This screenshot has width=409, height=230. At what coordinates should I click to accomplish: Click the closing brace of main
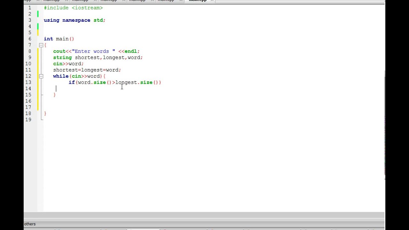point(45,113)
